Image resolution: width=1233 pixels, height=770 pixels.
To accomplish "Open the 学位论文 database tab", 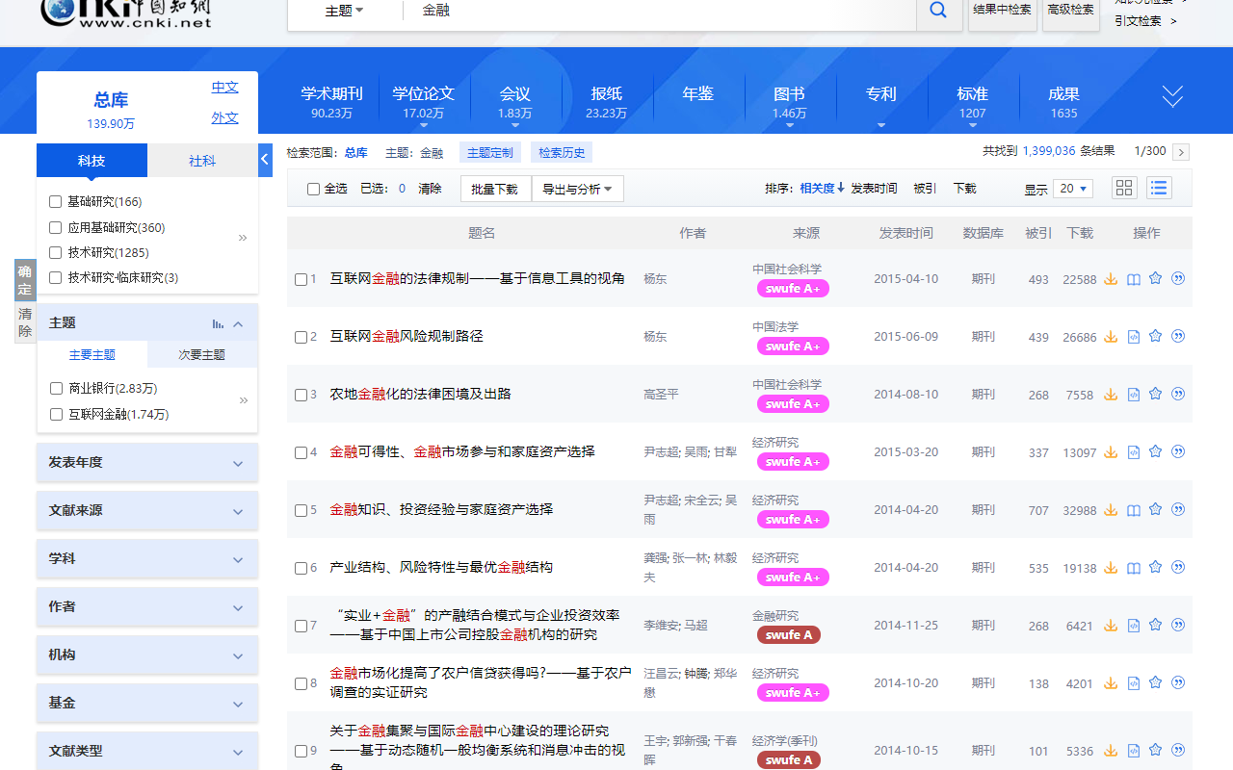I will (x=423, y=102).
